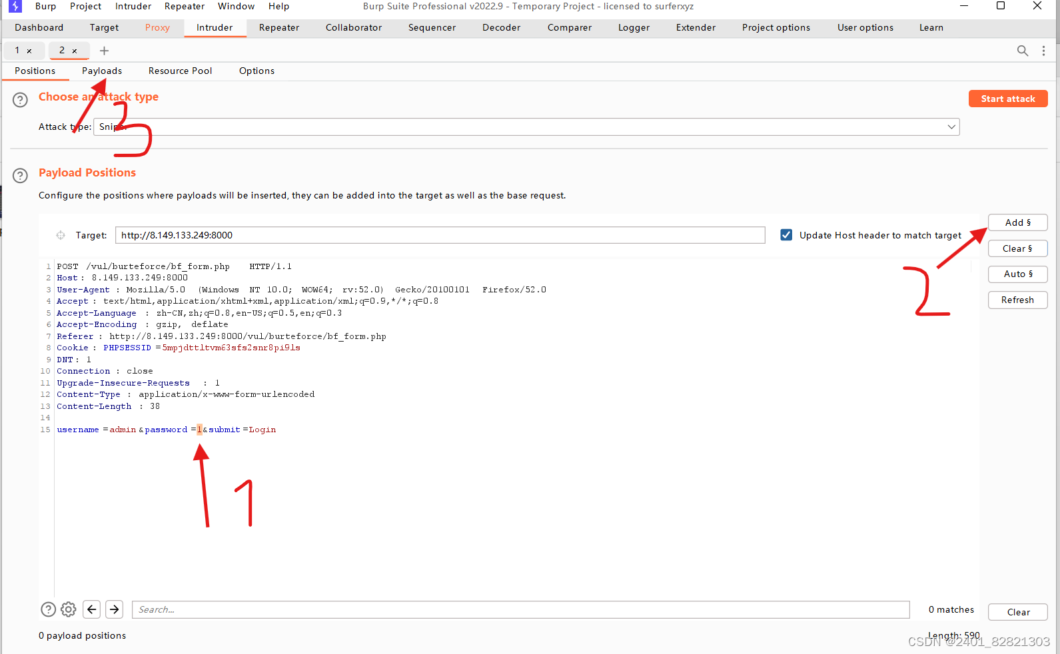
Task: Switch to the Options sub-tab
Action: coord(257,71)
